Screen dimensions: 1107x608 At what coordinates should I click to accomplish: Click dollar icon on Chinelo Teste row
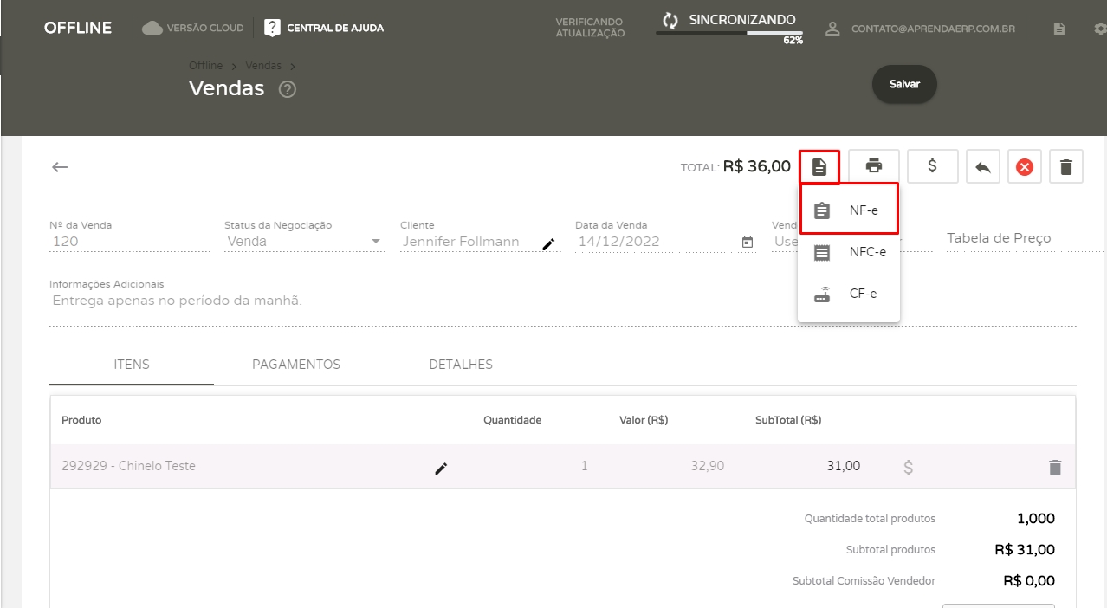908,468
